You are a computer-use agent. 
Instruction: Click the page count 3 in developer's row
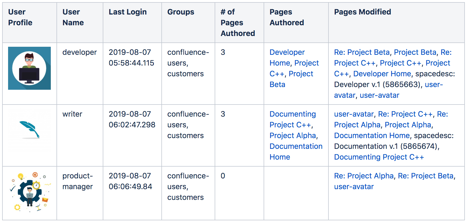click(x=223, y=52)
